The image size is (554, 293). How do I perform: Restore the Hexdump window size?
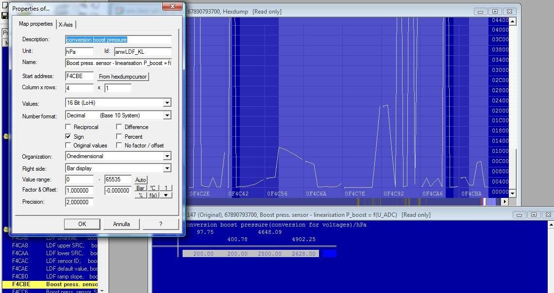(x=495, y=12)
